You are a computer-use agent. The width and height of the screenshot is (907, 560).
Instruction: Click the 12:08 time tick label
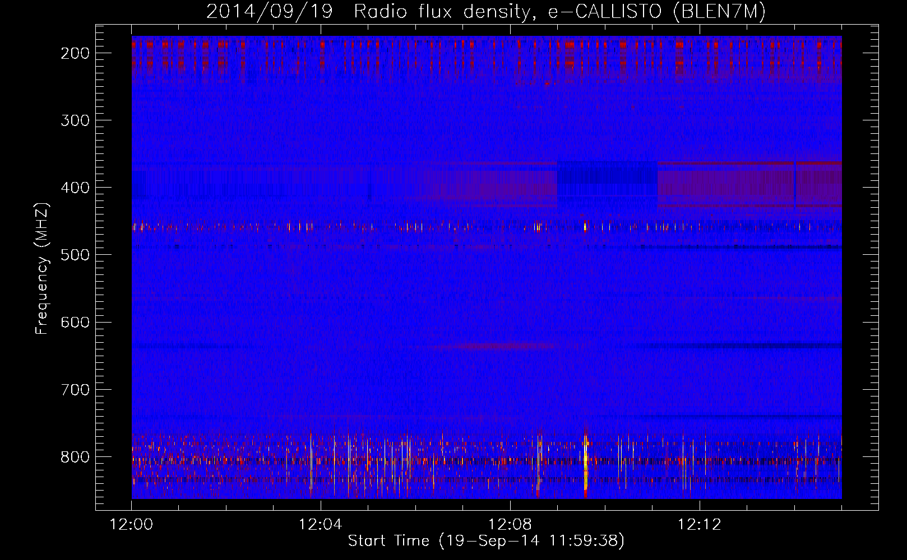coord(510,525)
